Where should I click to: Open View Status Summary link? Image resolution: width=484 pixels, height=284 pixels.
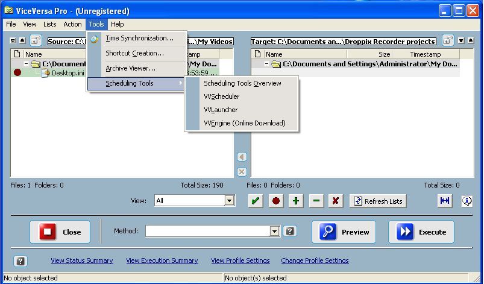(82, 260)
